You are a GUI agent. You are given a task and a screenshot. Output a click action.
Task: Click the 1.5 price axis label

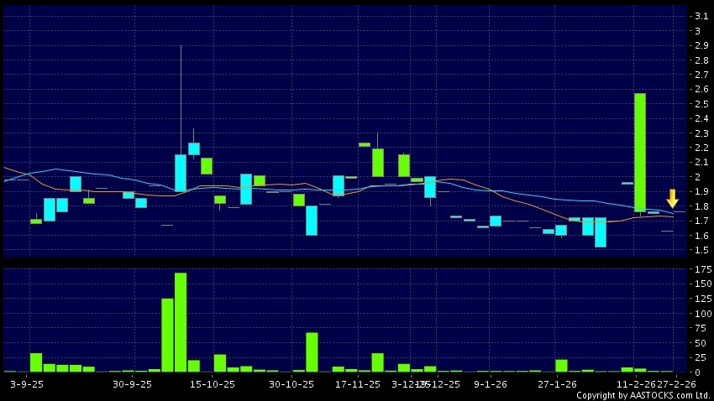(x=700, y=250)
